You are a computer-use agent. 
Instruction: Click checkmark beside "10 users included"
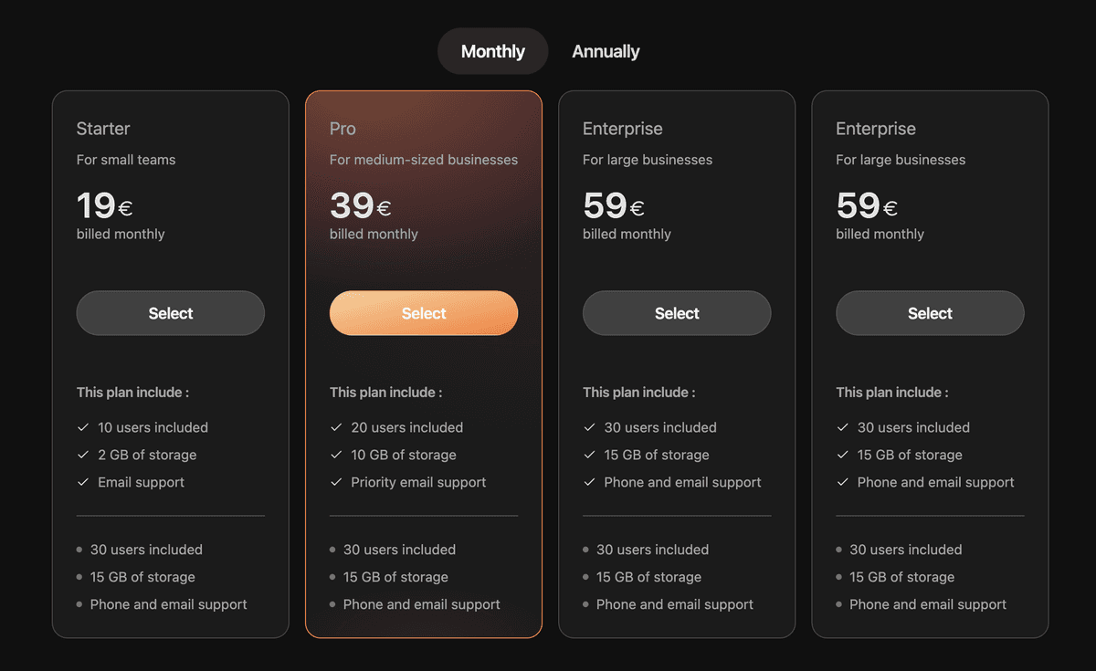coord(83,427)
